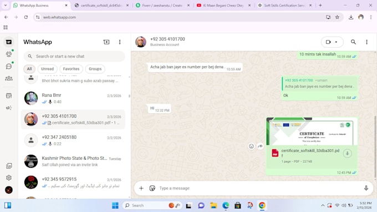Switch to the certificate_softskill browser tab

(x=101, y=6)
